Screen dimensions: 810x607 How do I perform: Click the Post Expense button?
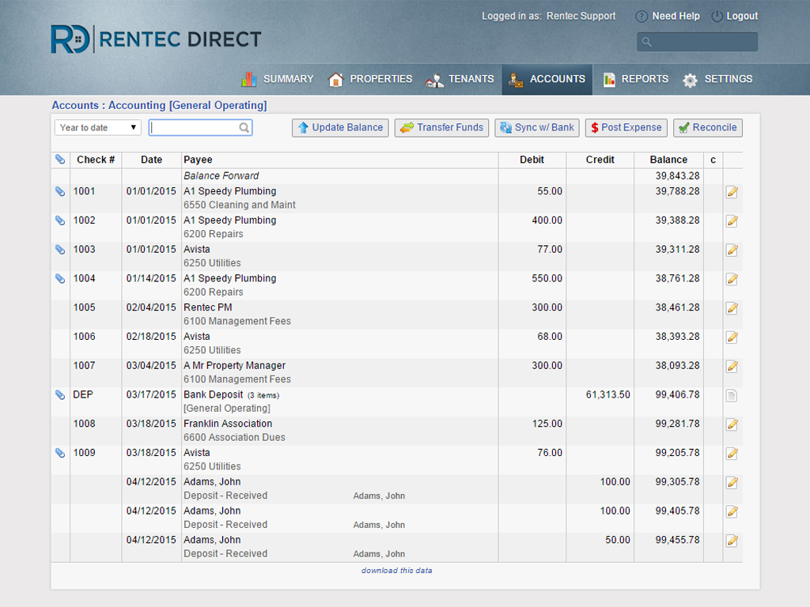626,128
